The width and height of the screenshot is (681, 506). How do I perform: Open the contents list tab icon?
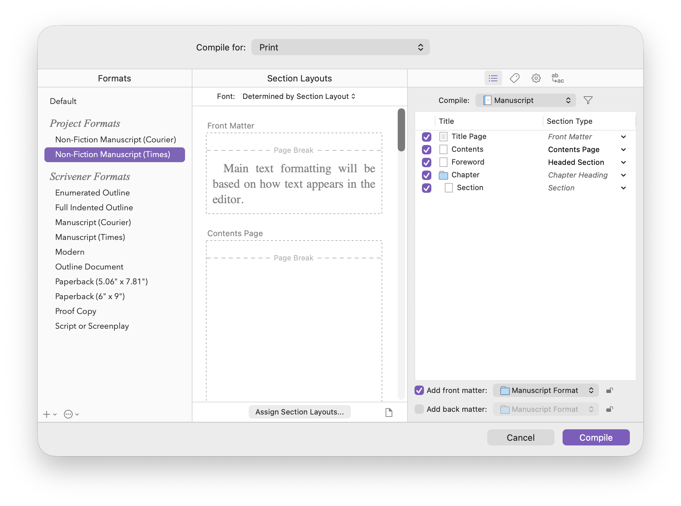[x=493, y=78]
